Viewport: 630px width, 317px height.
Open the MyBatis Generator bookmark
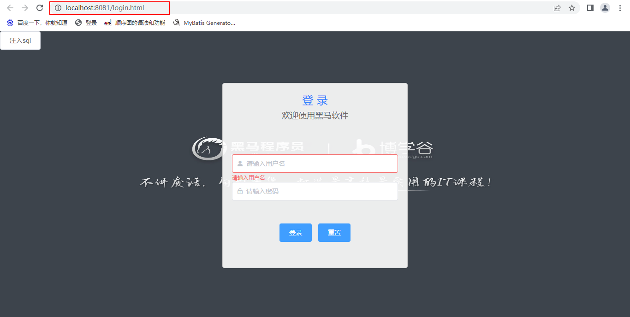204,23
